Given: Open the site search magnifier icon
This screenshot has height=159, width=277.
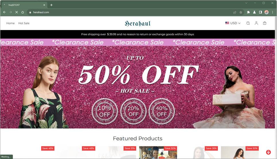Looking at the screenshot, I should (x=248, y=23).
